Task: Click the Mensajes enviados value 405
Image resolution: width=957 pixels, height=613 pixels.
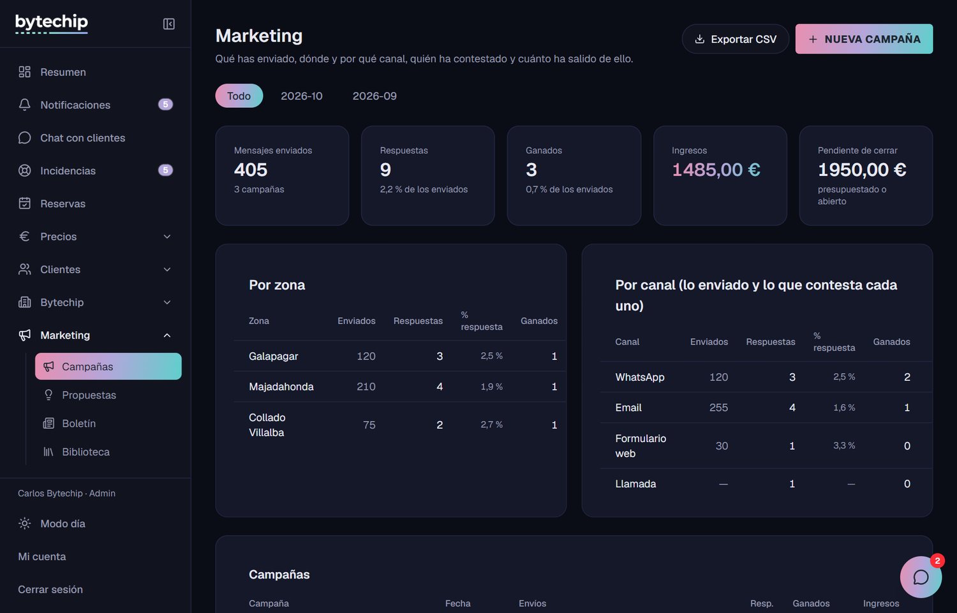Action: [x=251, y=170]
